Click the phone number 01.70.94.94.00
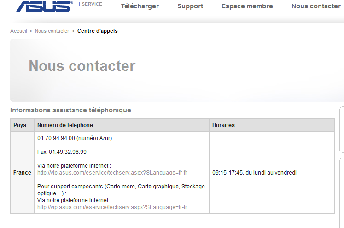Screen dimensions: 344x228 [x=56, y=138]
